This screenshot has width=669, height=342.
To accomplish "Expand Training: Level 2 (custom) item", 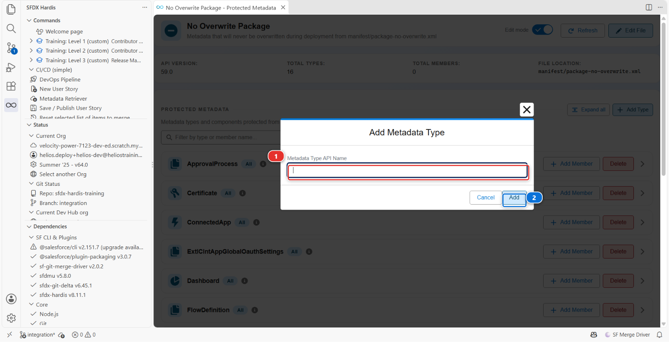I will tap(31, 51).
